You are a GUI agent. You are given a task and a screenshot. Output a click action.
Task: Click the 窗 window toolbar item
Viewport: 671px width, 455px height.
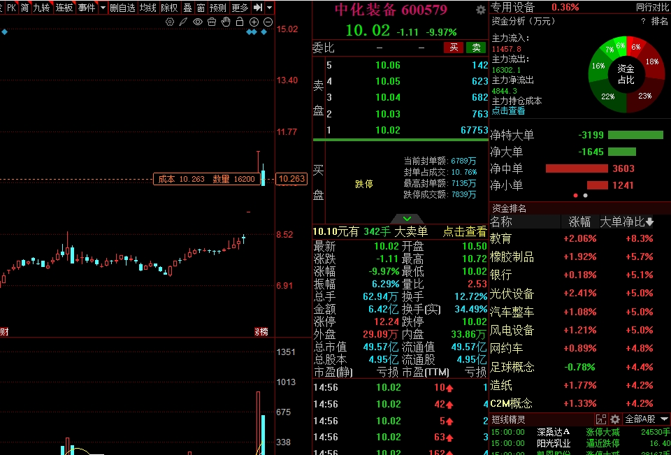201,7
